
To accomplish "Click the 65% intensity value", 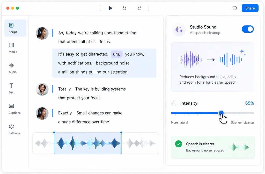I will pos(249,103).
